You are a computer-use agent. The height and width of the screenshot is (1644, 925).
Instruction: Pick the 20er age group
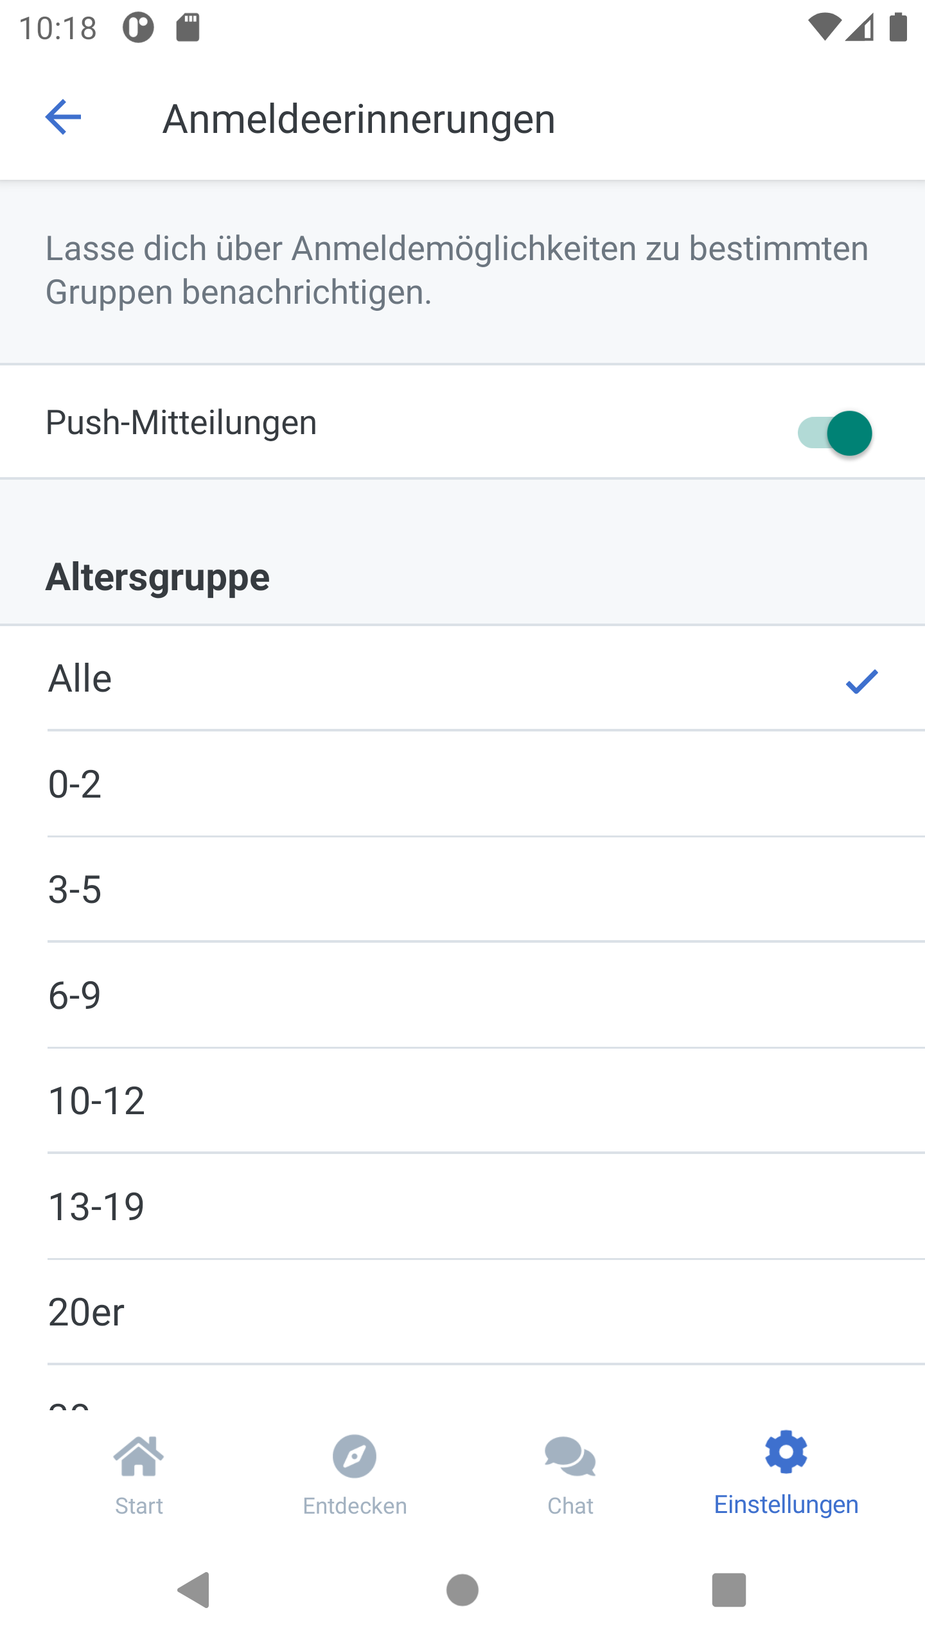463,1312
